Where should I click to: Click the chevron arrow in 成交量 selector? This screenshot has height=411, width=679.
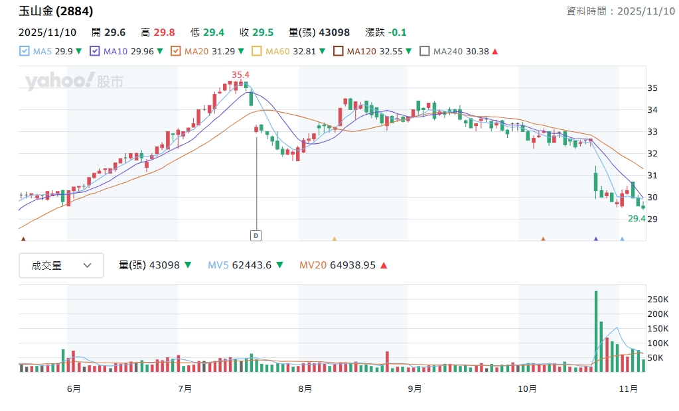coord(88,265)
